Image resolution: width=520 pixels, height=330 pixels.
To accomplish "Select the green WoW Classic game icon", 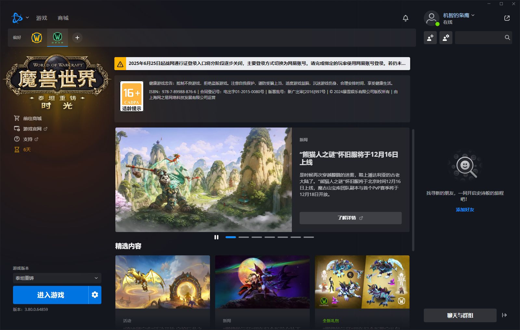I will click(58, 37).
